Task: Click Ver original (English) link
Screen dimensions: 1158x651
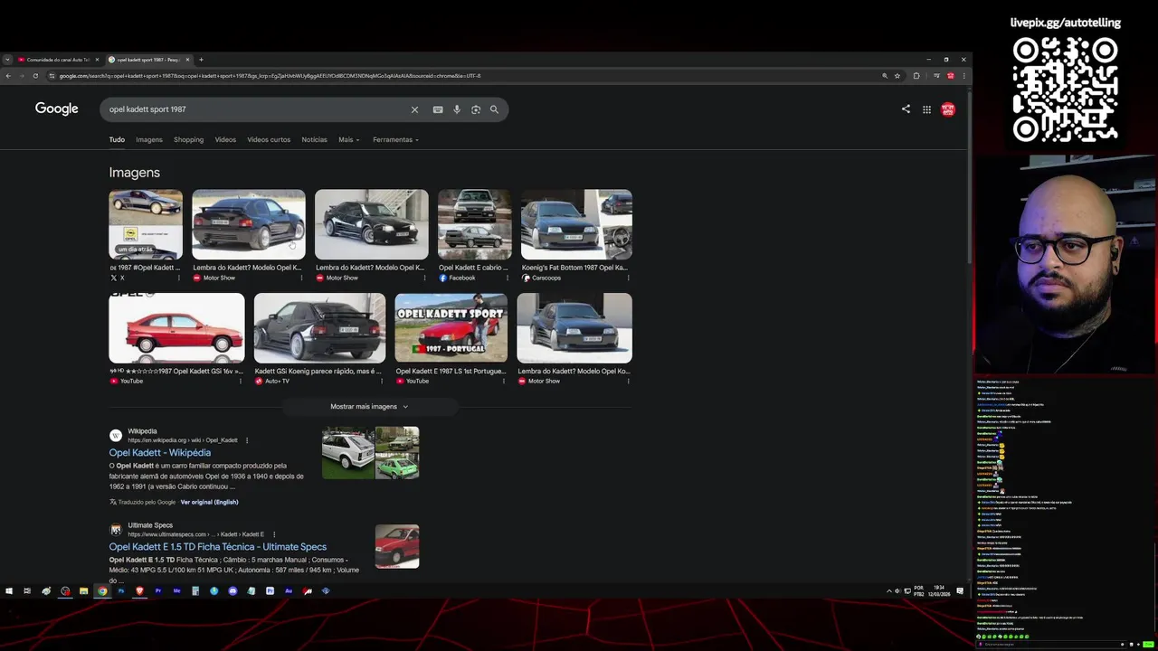Action: click(x=209, y=502)
